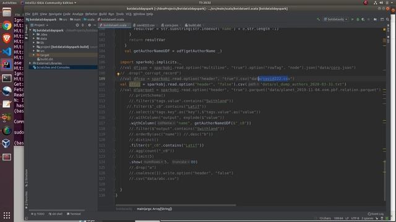Toggle the Project side tool button
Image resolution: width=396 pixels, height=222 pixels.
click(x=26, y=32)
